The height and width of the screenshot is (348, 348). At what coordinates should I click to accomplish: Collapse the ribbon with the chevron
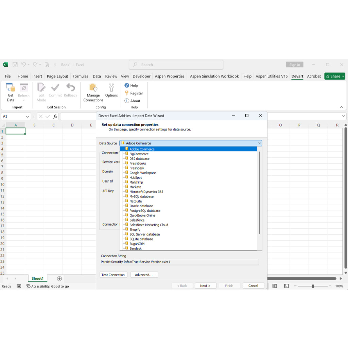point(341,107)
